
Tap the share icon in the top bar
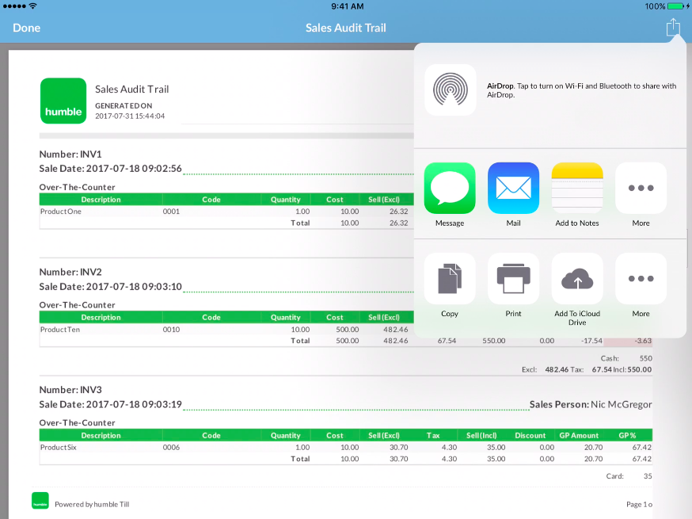click(x=673, y=28)
